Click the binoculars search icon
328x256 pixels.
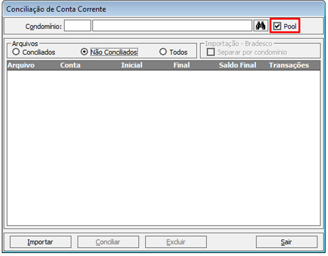coord(261,26)
